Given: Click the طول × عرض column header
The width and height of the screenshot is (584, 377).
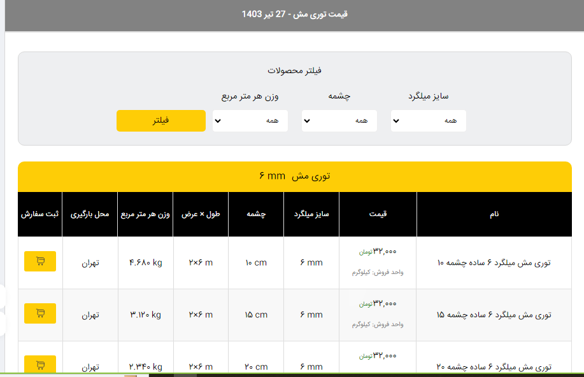Looking at the screenshot, I should click(x=201, y=214).
